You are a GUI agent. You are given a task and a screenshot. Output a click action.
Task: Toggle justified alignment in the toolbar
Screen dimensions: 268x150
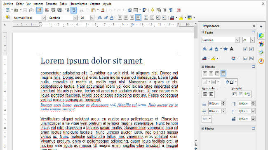(x=138, y=18)
